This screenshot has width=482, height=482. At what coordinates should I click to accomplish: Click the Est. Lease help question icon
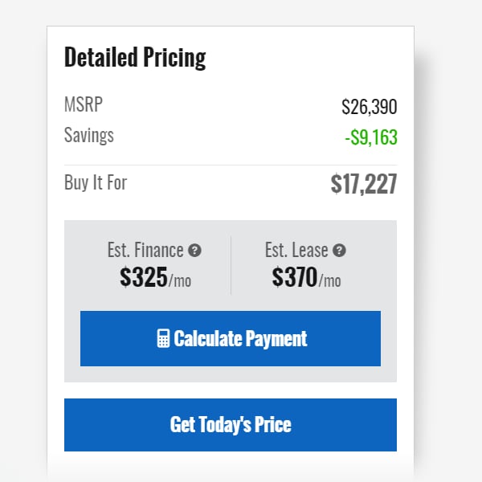click(339, 250)
